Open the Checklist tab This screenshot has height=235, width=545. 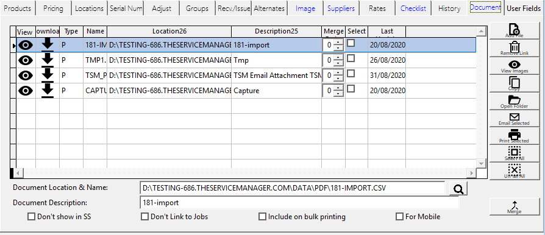tap(413, 9)
